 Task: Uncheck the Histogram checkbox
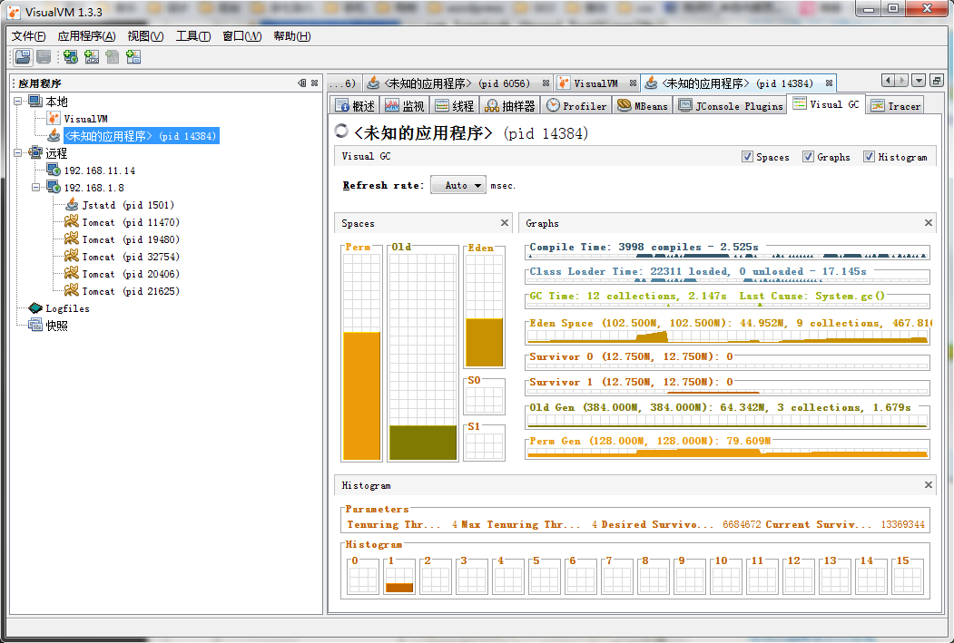pos(869,157)
